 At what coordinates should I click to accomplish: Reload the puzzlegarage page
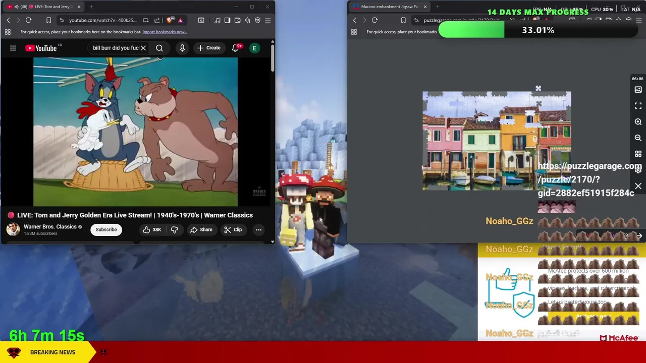point(374,20)
